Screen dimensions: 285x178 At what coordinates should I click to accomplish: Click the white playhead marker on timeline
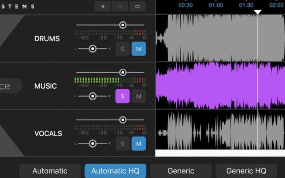click(x=258, y=12)
